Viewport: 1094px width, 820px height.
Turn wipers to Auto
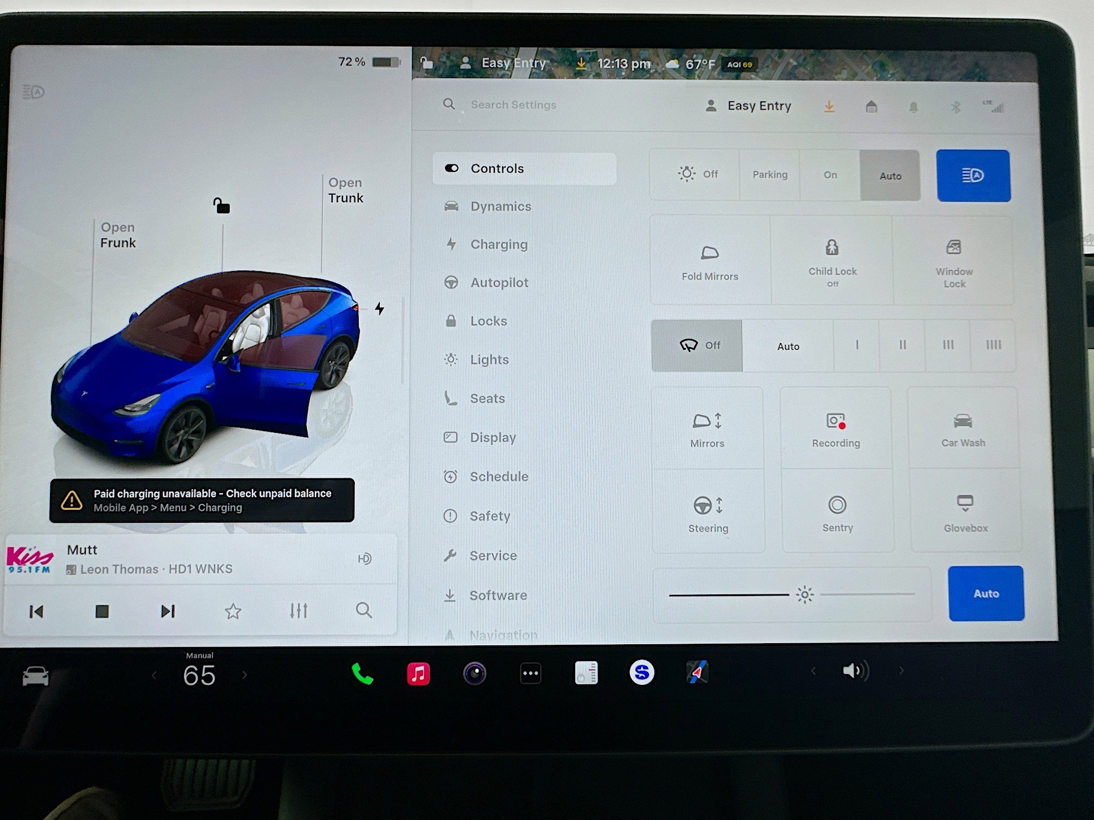pyautogui.click(x=788, y=345)
